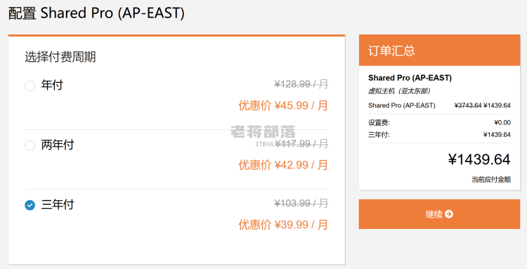527x269 pixels.
Task: Click the 选择付费周期 heading
Action: point(60,57)
